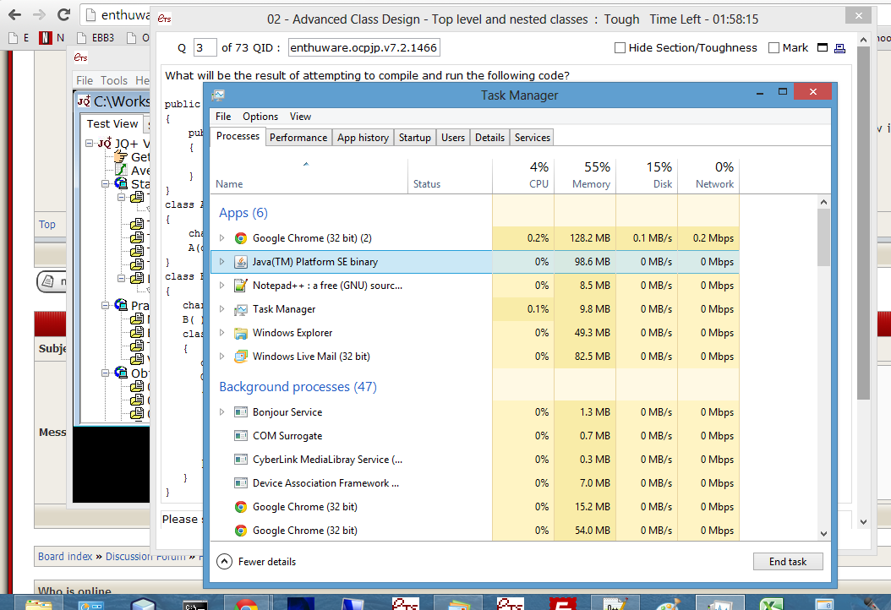The height and width of the screenshot is (610, 891).
Task: Click the pointing hand icon in JQ+ tree
Action: click(x=121, y=157)
